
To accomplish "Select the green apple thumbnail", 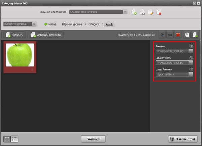I will pyautogui.click(x=20, y=55).
